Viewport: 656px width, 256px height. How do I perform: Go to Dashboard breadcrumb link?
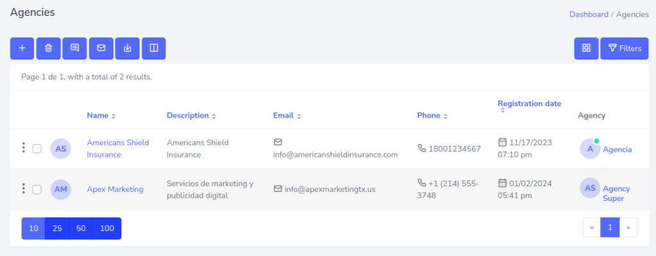pos(589,14)
